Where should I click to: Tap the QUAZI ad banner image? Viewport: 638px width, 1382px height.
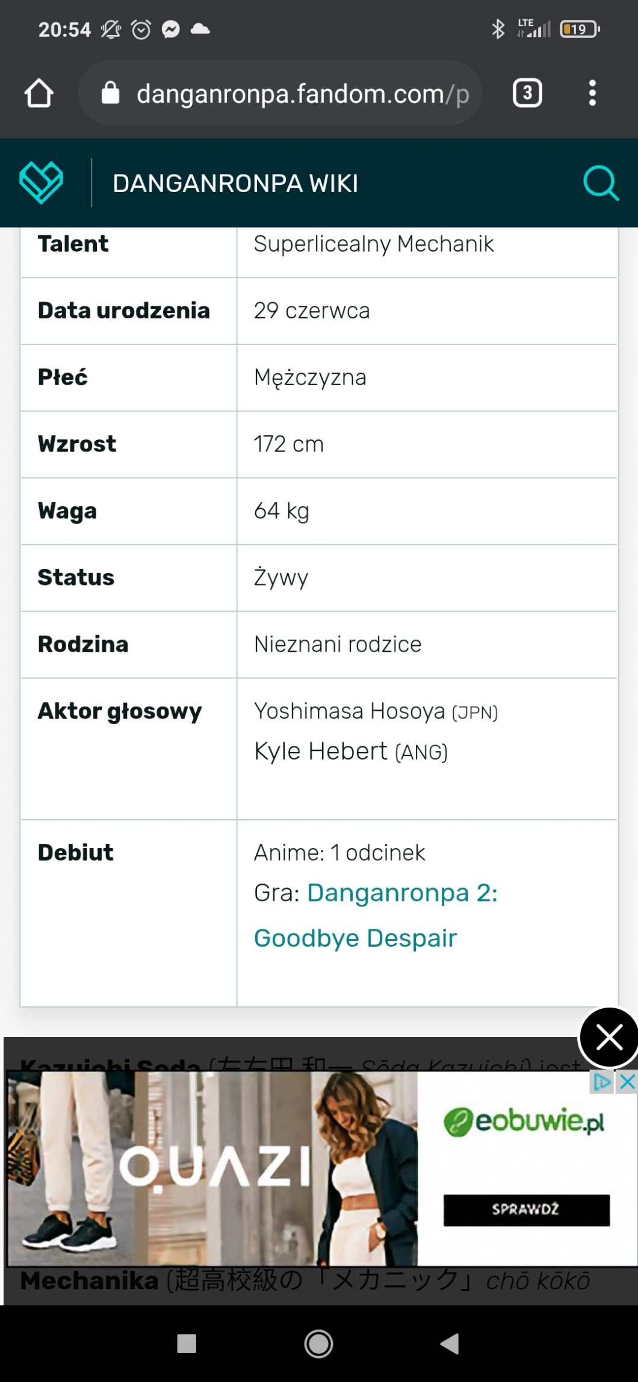(x=212, y=1168)
